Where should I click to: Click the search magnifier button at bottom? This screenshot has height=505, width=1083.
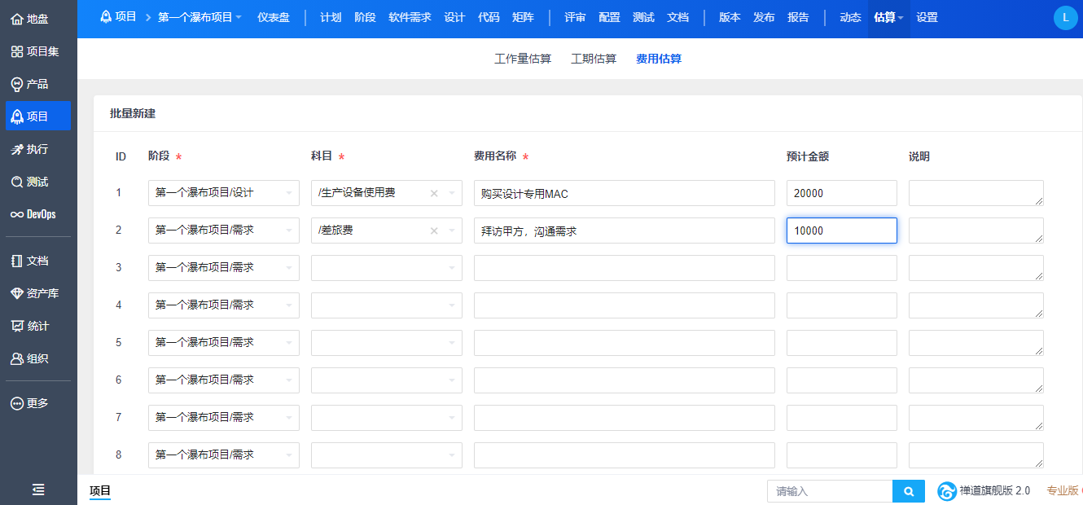pyautogui.click(x=909, y=491)
